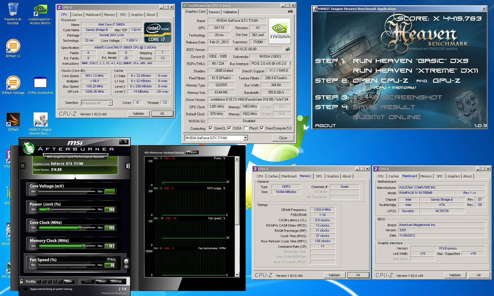This screenshot has height=296, width=494.
Task: Click Take Screenshot step in HWBOT window
Action: [397, 97]
